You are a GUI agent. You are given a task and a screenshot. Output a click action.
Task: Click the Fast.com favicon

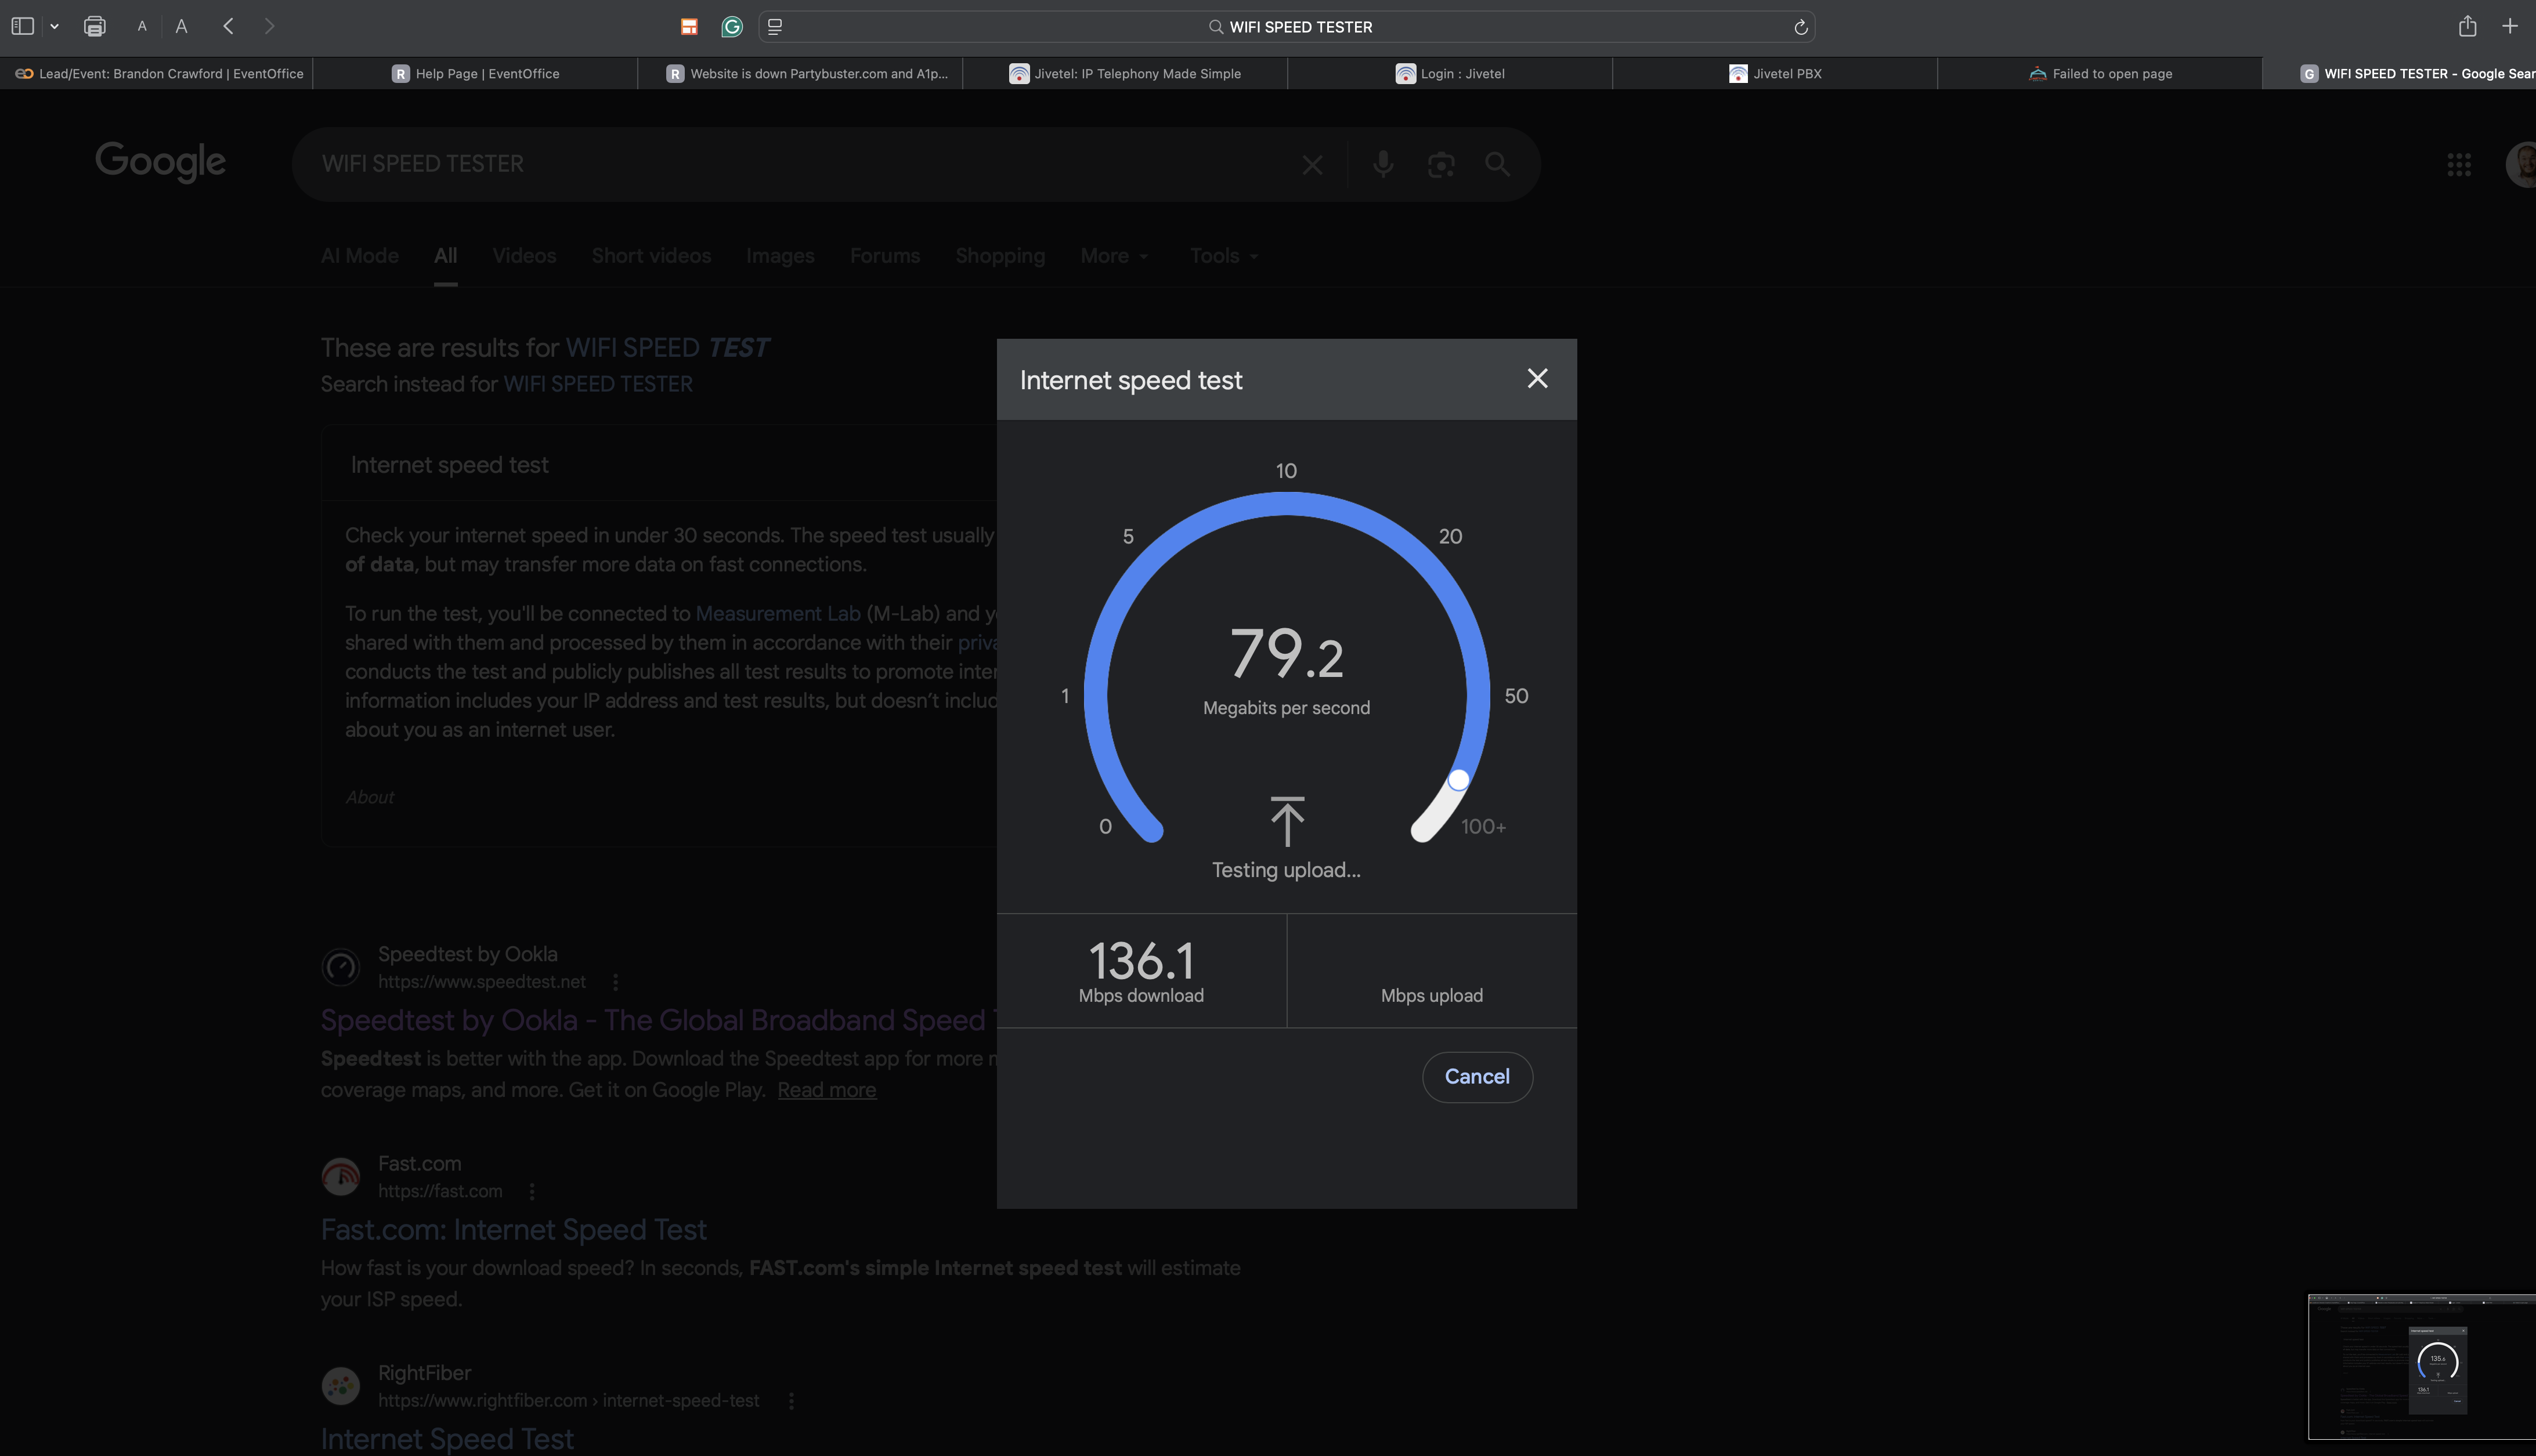pos(340,1177)
